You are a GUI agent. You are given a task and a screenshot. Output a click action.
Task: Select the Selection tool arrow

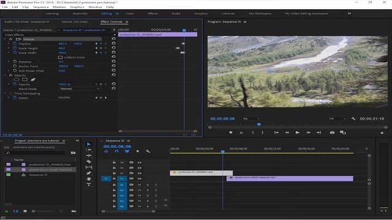pos(89,144)
